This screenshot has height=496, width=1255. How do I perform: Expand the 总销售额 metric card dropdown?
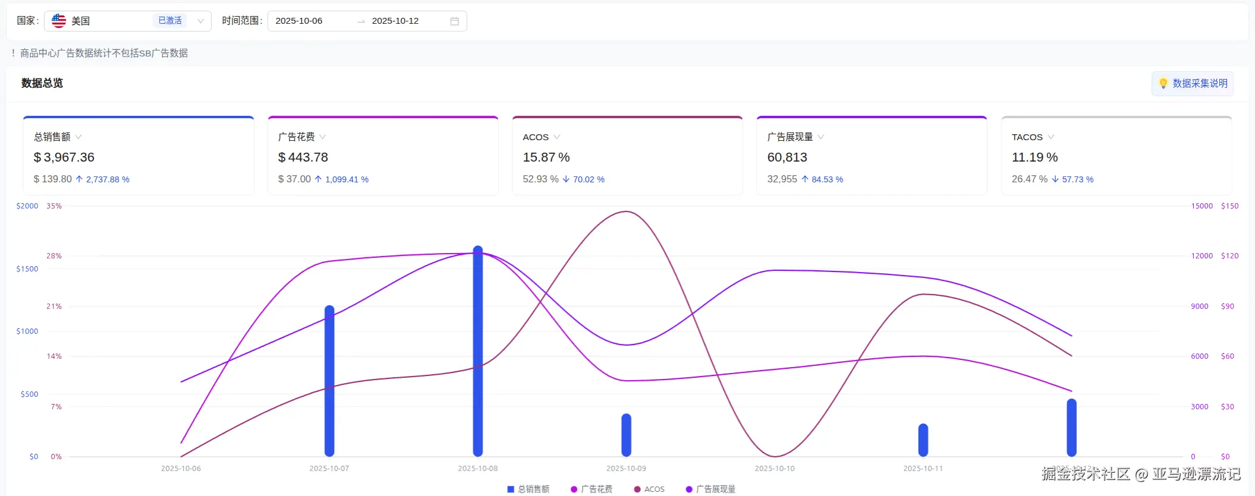pos(78,137)
